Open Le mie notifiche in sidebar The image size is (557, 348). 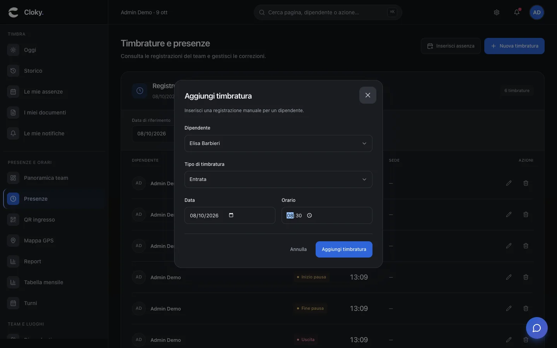(54, 133)
